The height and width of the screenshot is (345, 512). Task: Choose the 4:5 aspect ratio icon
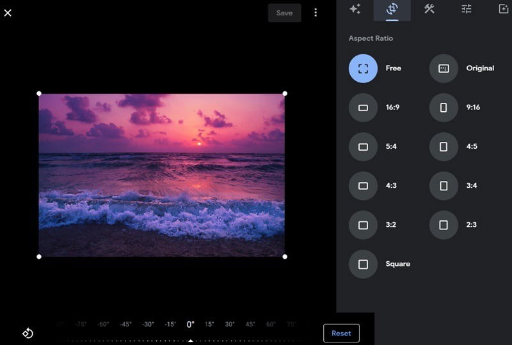click(x=444, y=147)
